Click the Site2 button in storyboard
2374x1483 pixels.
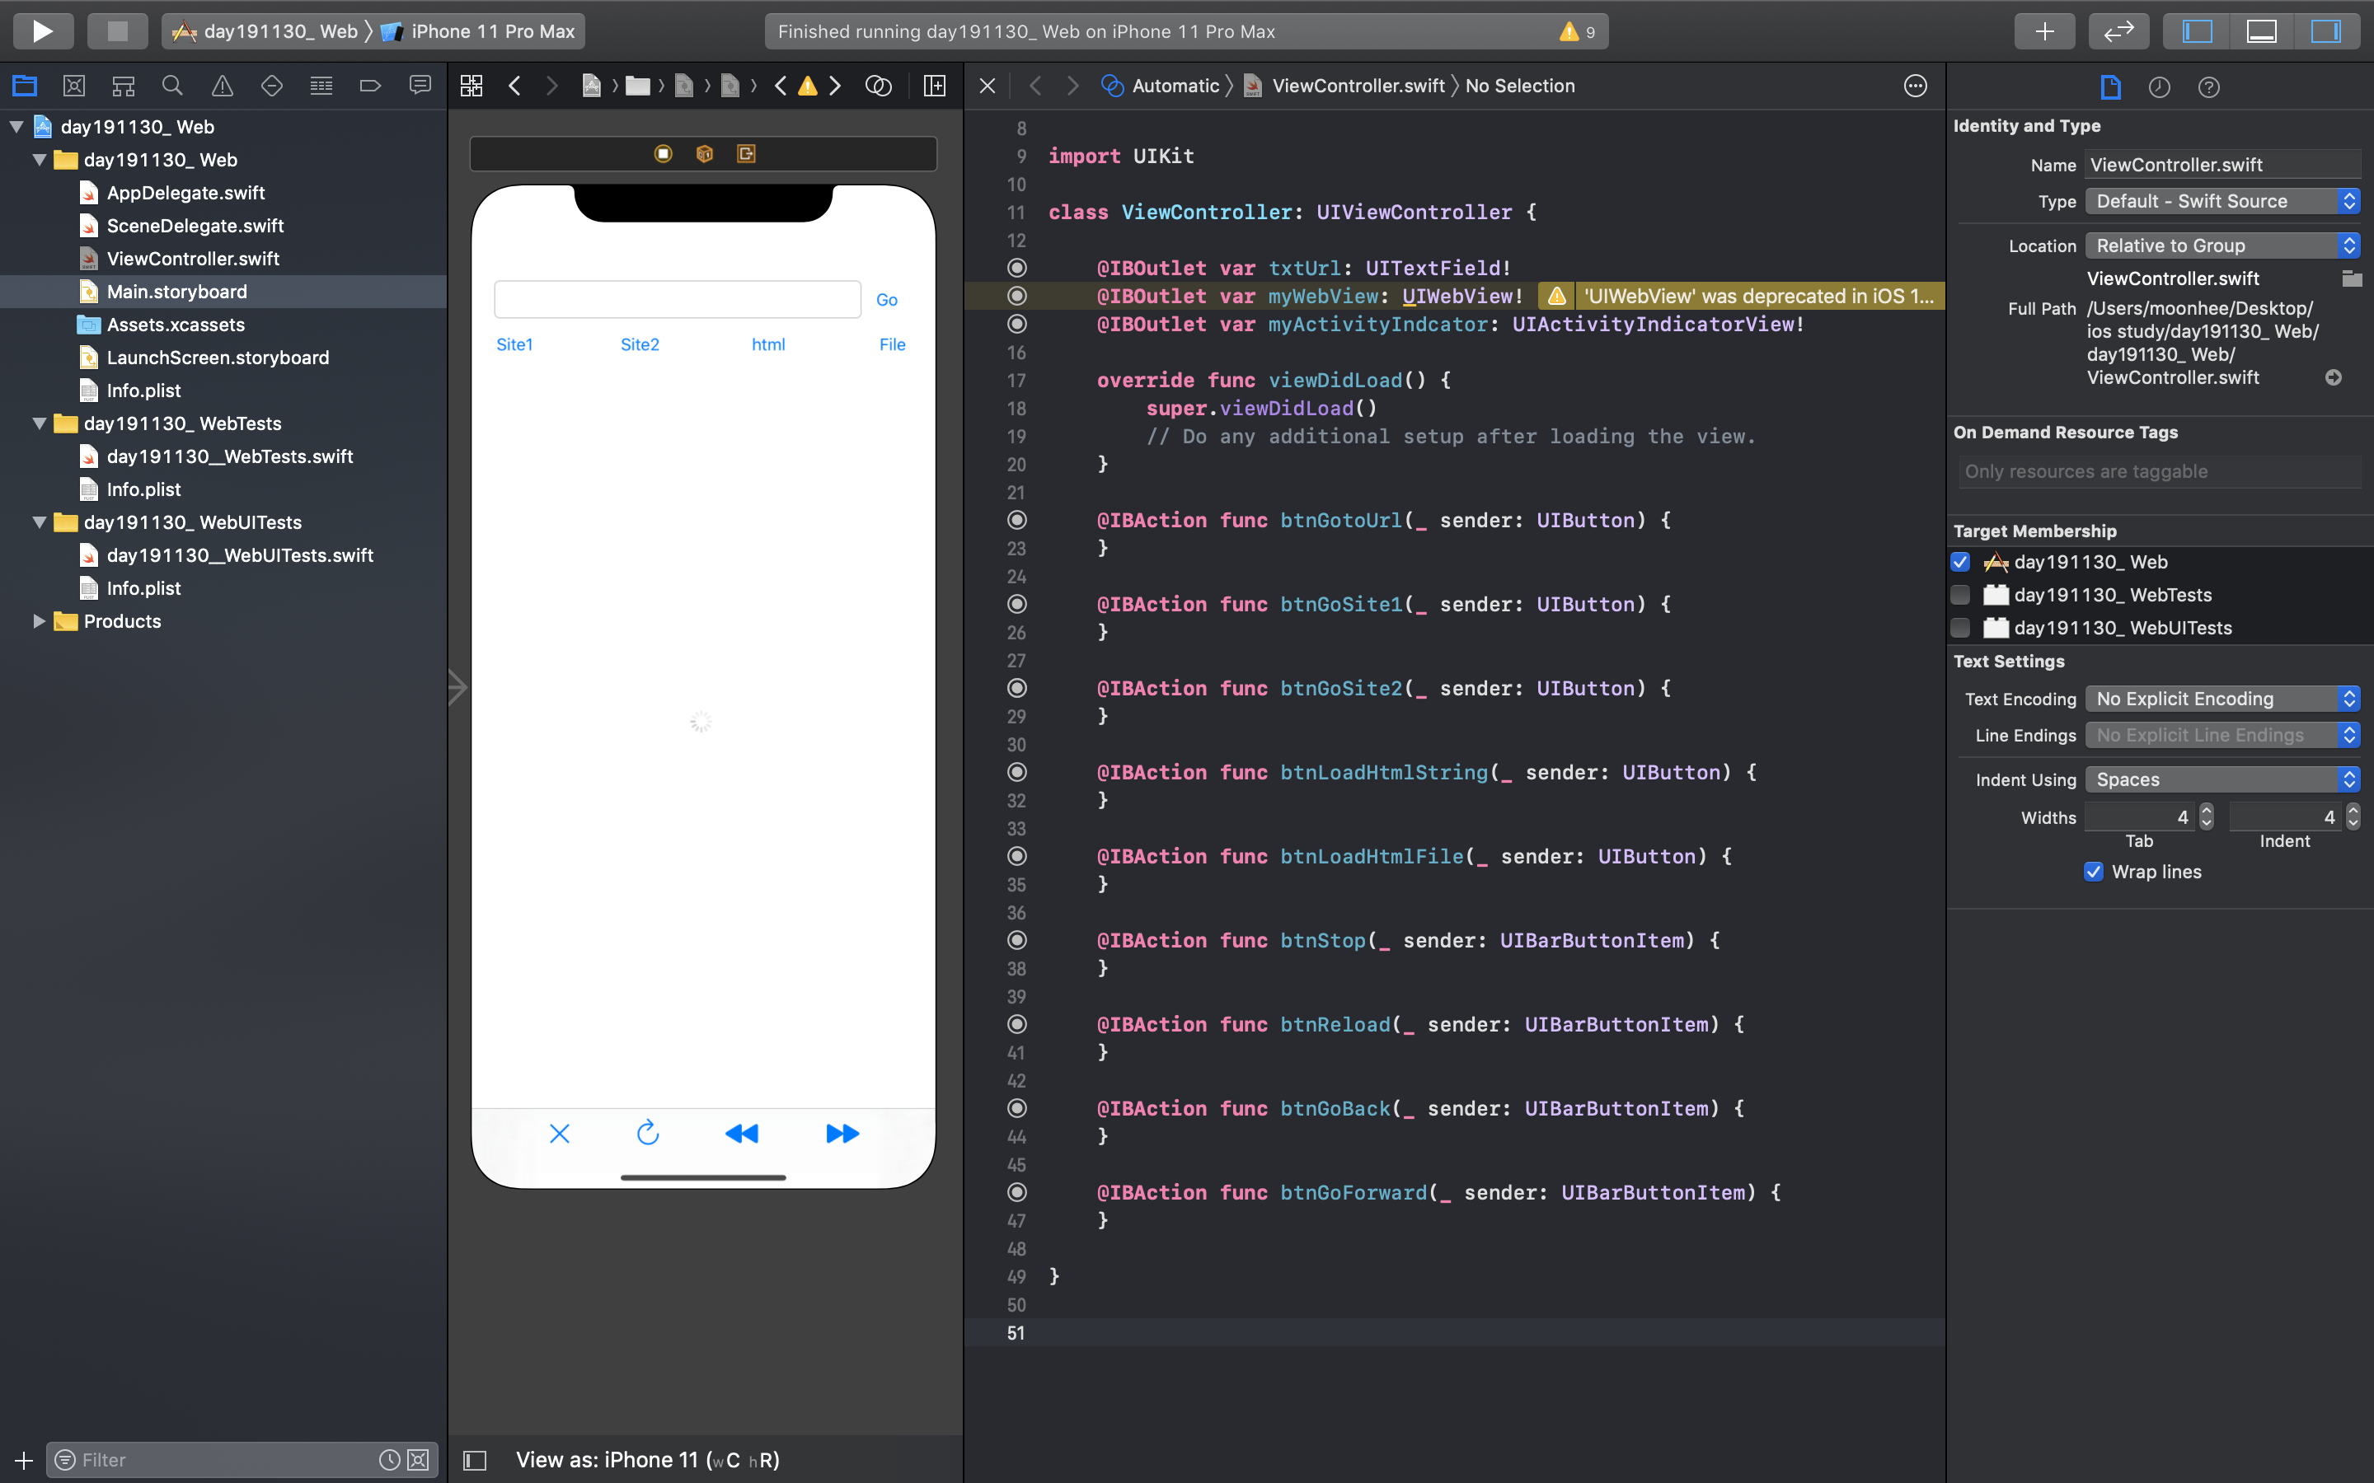pos(640,344)
